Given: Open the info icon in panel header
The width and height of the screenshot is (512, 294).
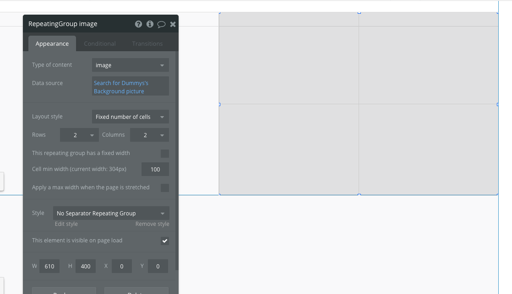Looking at the screenshot, I should 150,24.
